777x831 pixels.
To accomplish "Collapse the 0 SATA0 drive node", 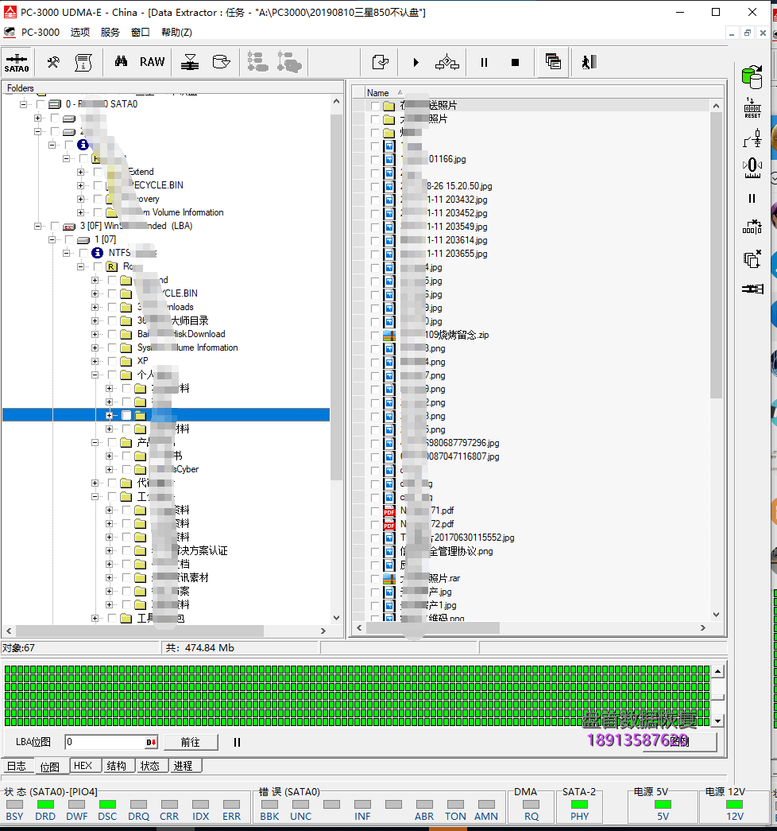I will (x=23, y=104).
